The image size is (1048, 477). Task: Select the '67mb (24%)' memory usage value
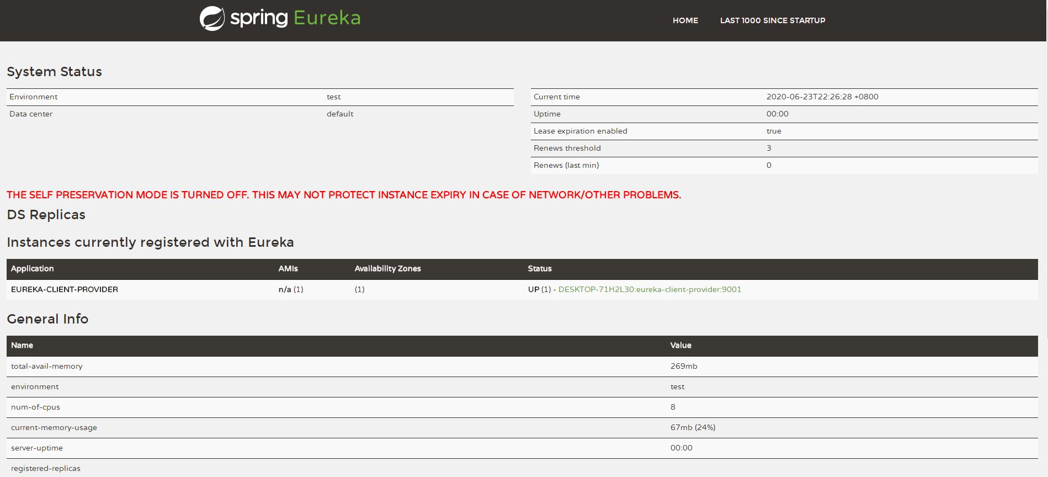(x=693, y=427)
